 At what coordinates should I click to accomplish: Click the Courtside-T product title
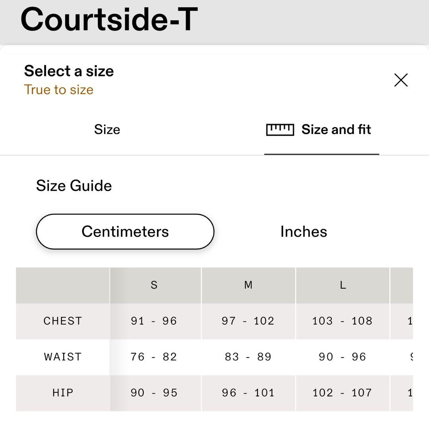(x=109, y=19)
